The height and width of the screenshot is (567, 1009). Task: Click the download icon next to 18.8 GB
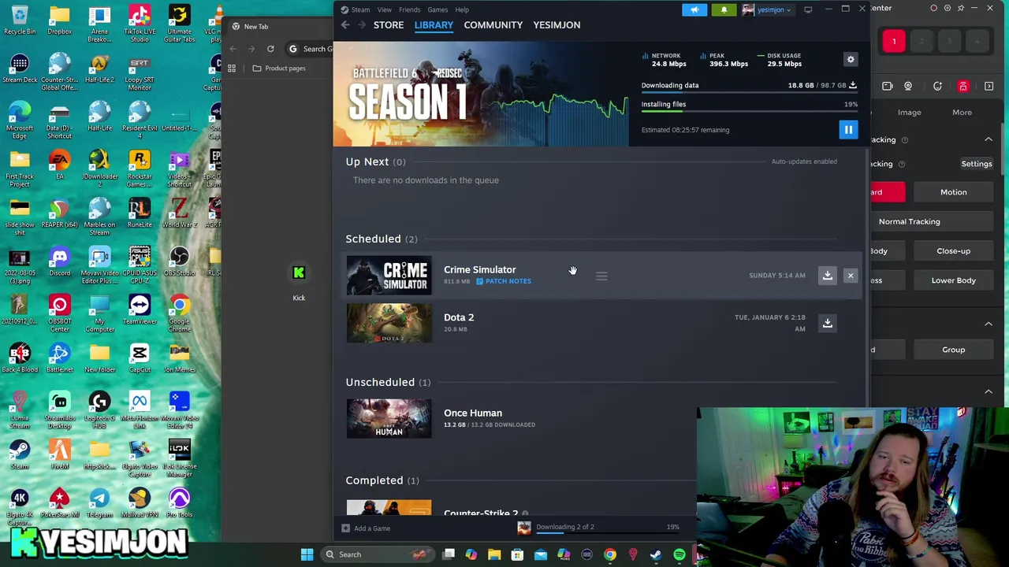[852, 85]
